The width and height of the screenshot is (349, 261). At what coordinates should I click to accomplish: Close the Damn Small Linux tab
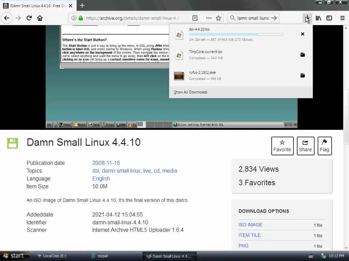pos(71,6)
